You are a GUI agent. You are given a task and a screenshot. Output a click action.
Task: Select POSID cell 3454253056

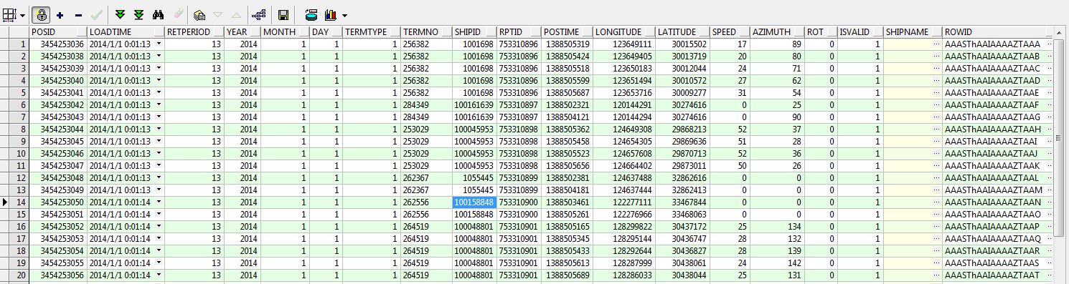click(57, 275)
